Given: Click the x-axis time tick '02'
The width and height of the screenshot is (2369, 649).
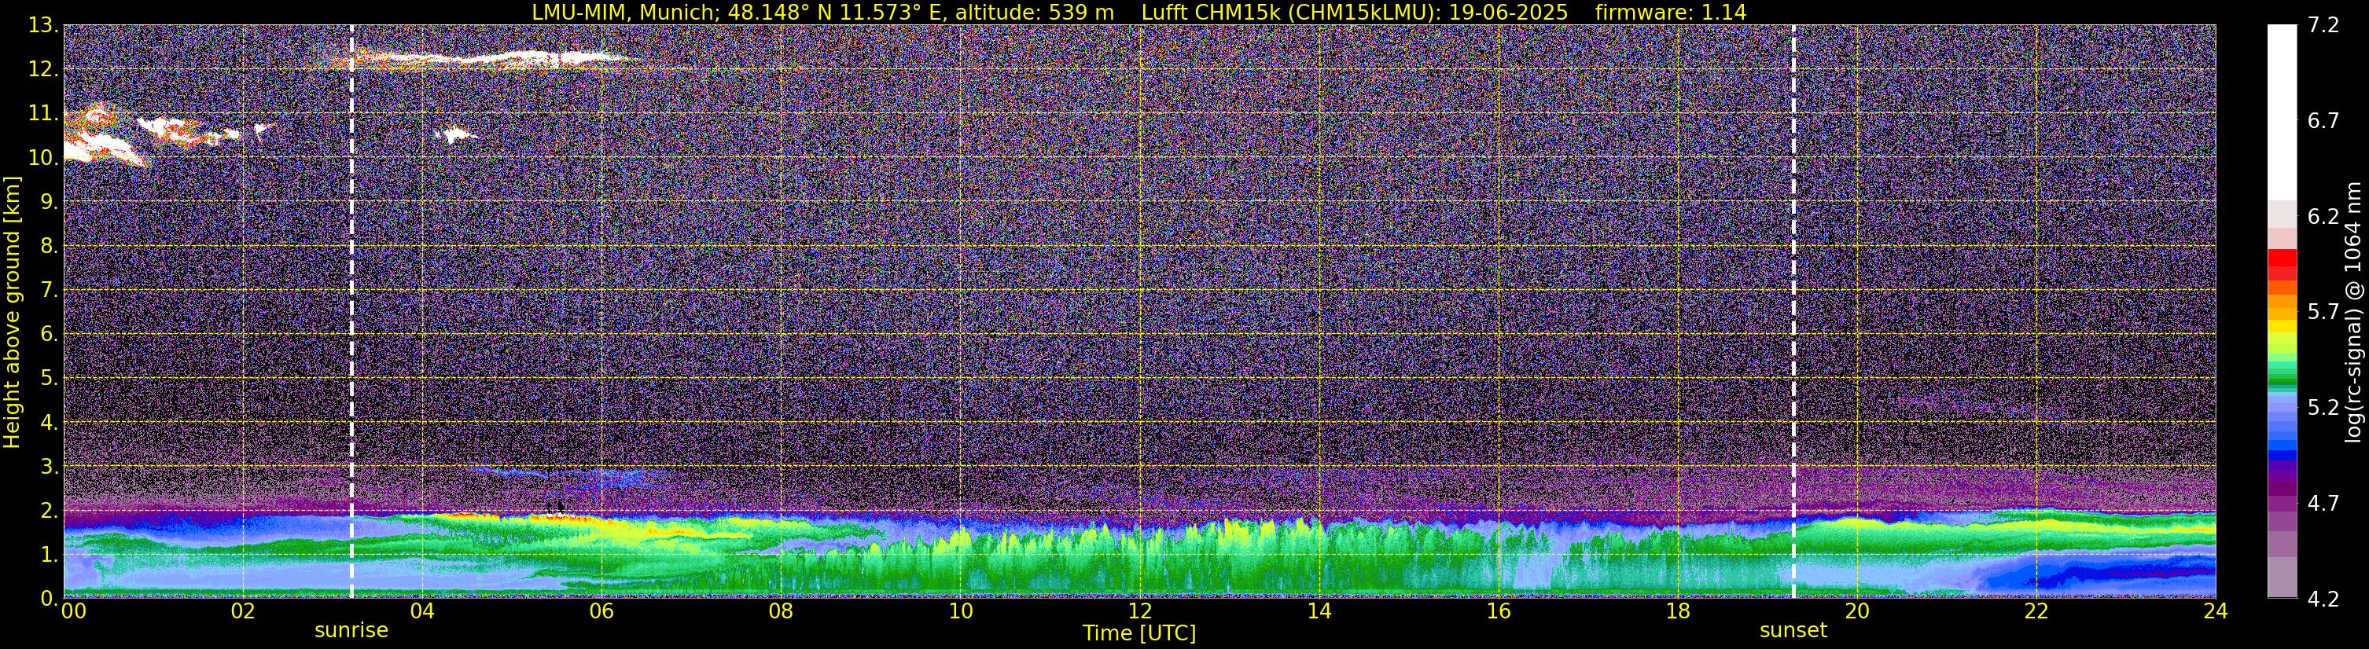Looking at the screenshot, I should click(242, 611).
